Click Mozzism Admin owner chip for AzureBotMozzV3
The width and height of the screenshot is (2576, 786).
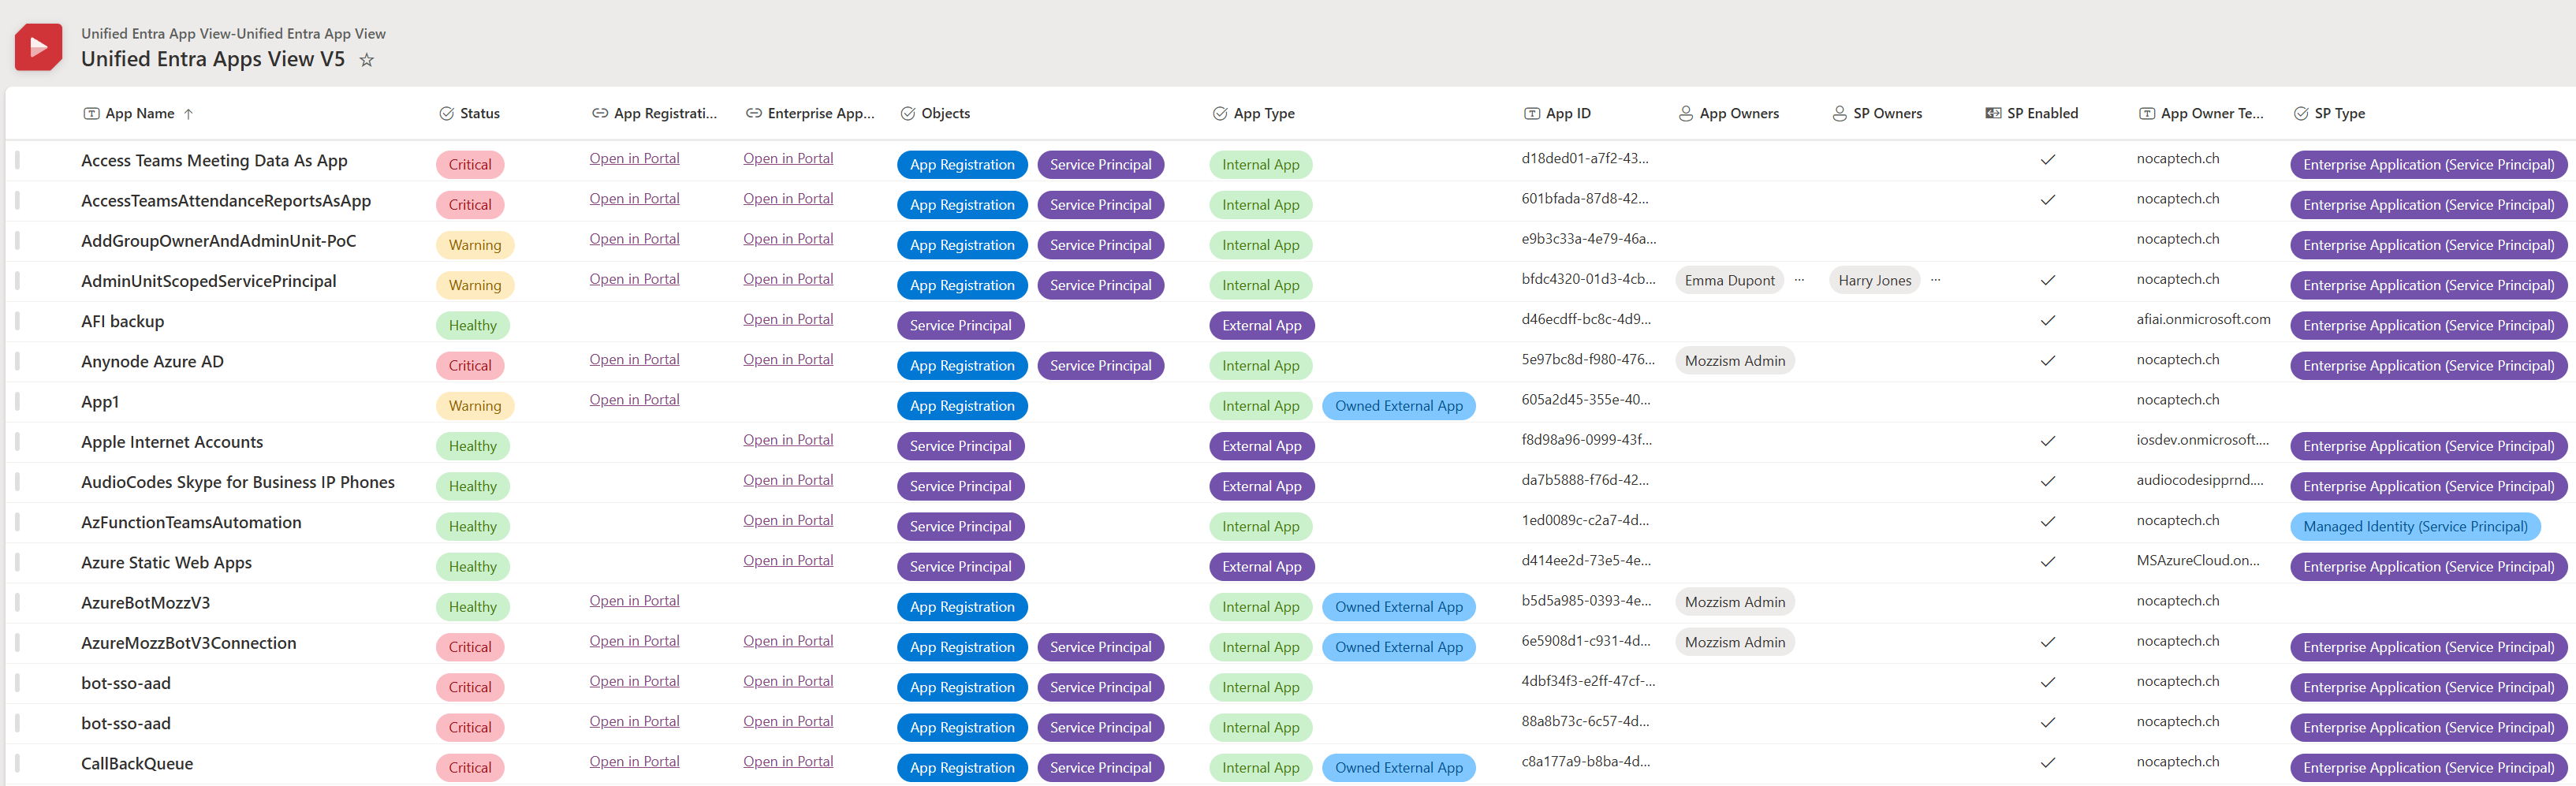pyautogui.click(x=1734, y=602)
